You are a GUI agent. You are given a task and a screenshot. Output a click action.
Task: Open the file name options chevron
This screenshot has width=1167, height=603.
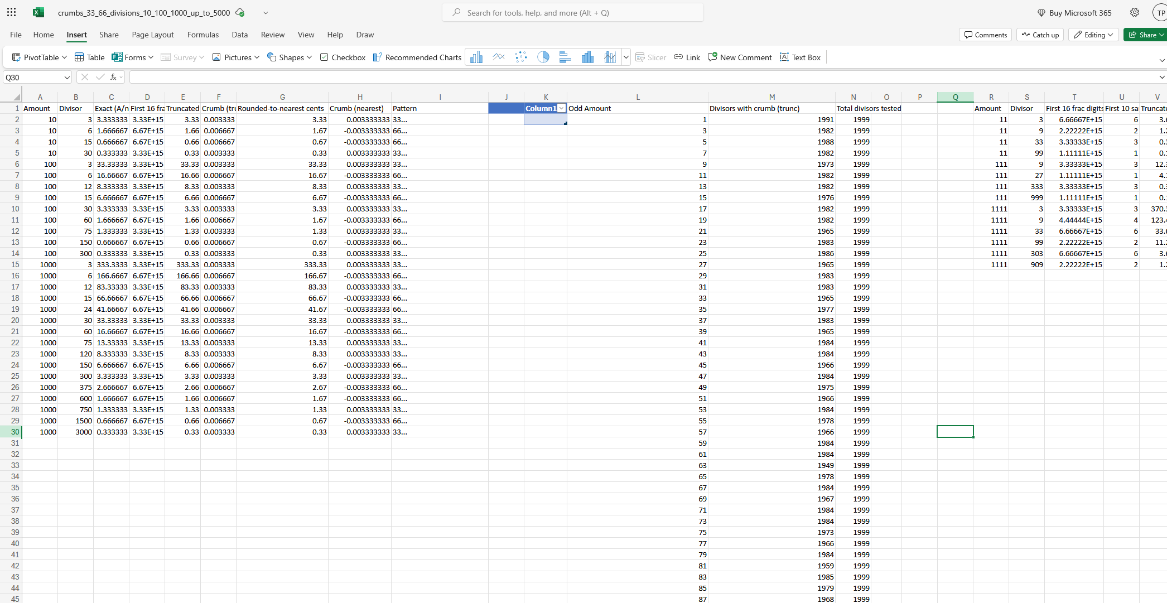click(266, 12)
